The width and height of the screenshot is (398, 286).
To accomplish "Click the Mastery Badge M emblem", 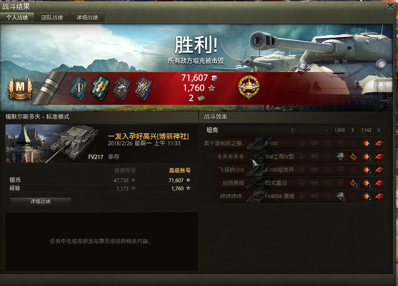I will (x=21, y=89).
